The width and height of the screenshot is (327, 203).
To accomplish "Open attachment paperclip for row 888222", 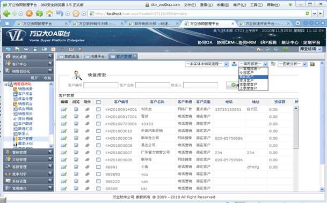I will [x=87, y=182].
